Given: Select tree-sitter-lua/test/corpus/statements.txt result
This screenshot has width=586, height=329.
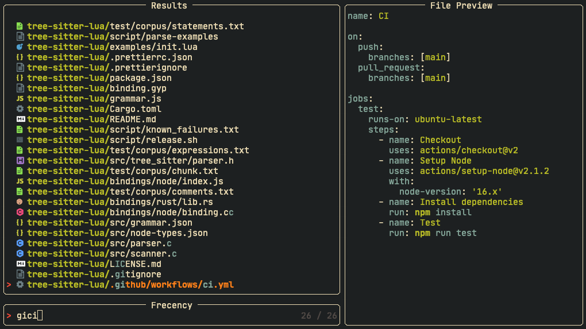Looking at the screenshot, I should (135, 26).
